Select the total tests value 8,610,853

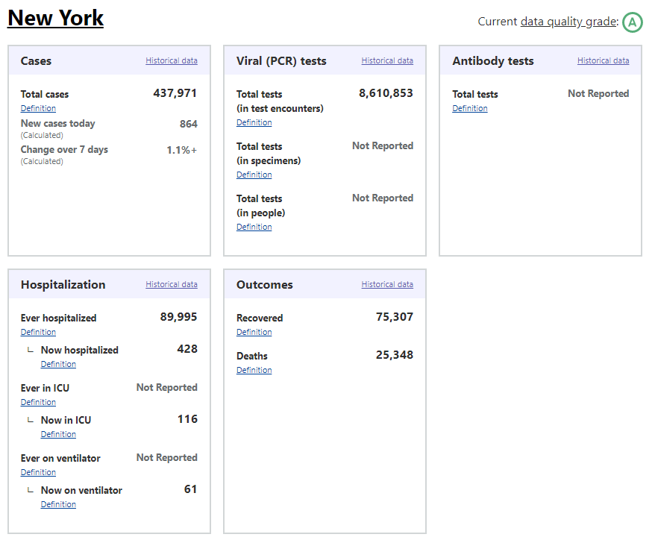coord(386,93)
